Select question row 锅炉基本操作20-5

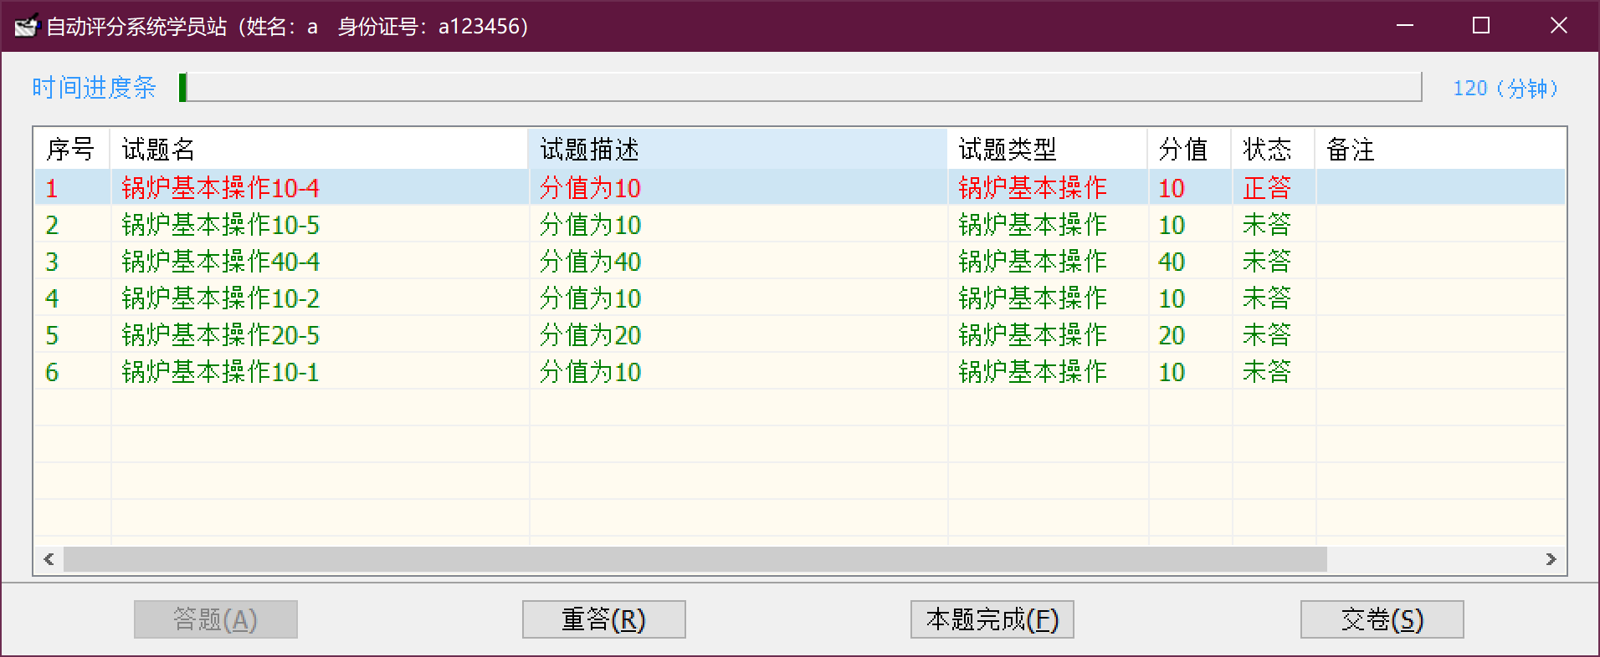[x=220, y=335]
